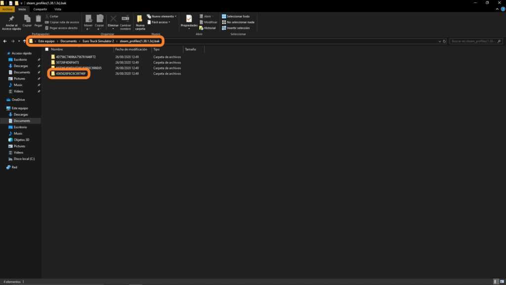Switch to the Vista ribbon tab
This screenshot has width=506, height=285.
click(x=58, y=9)
